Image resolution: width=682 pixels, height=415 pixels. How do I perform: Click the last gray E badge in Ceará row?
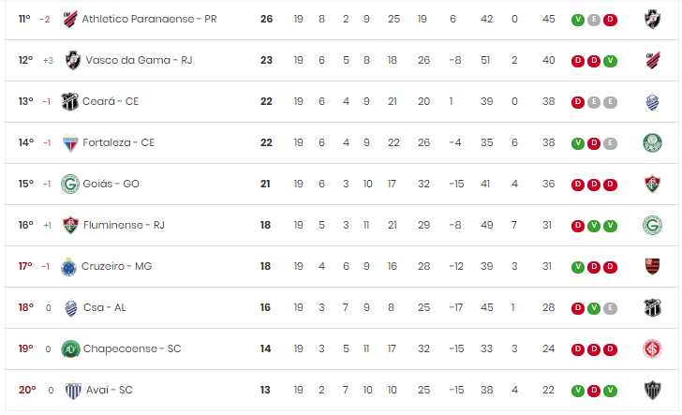[x=610, y=102]
